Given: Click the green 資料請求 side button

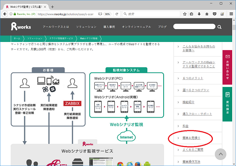Looking at the screenshot, I should click(227, 104).
